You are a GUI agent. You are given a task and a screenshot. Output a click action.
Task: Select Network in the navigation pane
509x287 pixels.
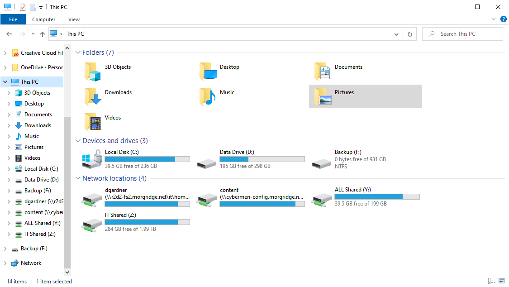coord(31,263)
